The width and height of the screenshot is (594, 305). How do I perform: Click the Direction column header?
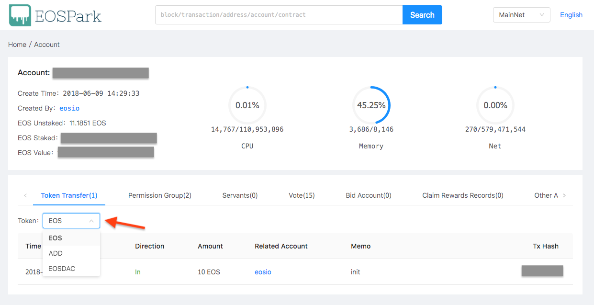(x=150, y=246)
